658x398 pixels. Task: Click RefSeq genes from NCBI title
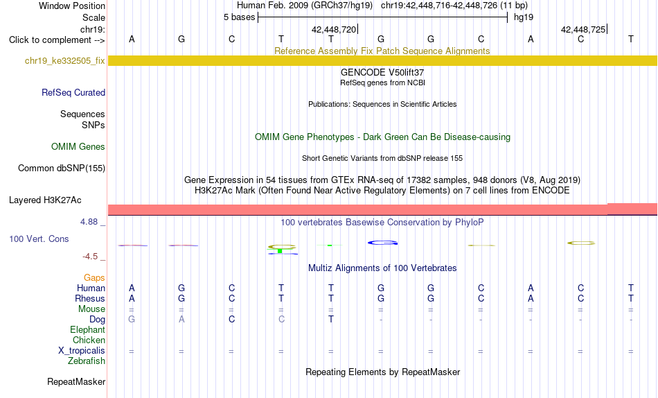(x=382, y=83)
